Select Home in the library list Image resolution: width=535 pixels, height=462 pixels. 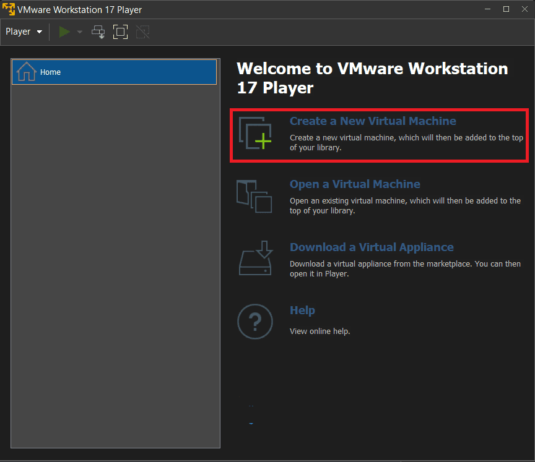coord(114,72)
